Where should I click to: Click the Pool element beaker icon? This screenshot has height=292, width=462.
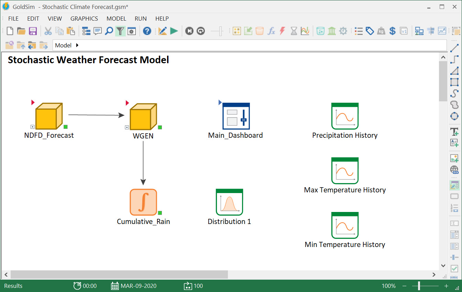320,31
